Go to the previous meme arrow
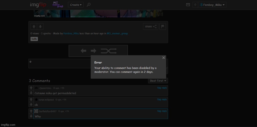The width and height of the screenshot is (257, 127). 83,51
